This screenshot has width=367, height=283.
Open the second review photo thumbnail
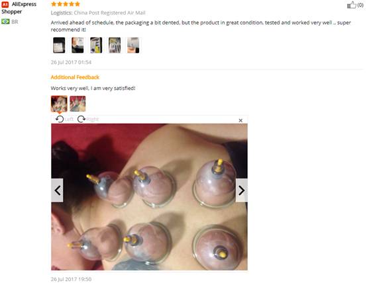click(78, 45)
